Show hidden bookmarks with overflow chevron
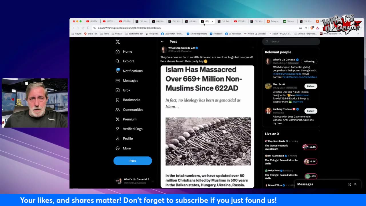 pyautogui.click(x=358, y=34)
